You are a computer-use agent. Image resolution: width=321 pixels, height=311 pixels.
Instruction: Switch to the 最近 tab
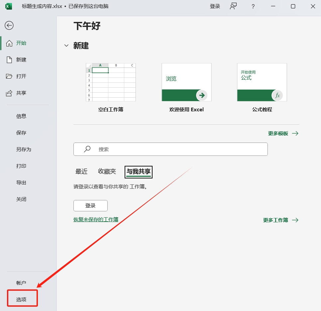(x=81, y=171)
